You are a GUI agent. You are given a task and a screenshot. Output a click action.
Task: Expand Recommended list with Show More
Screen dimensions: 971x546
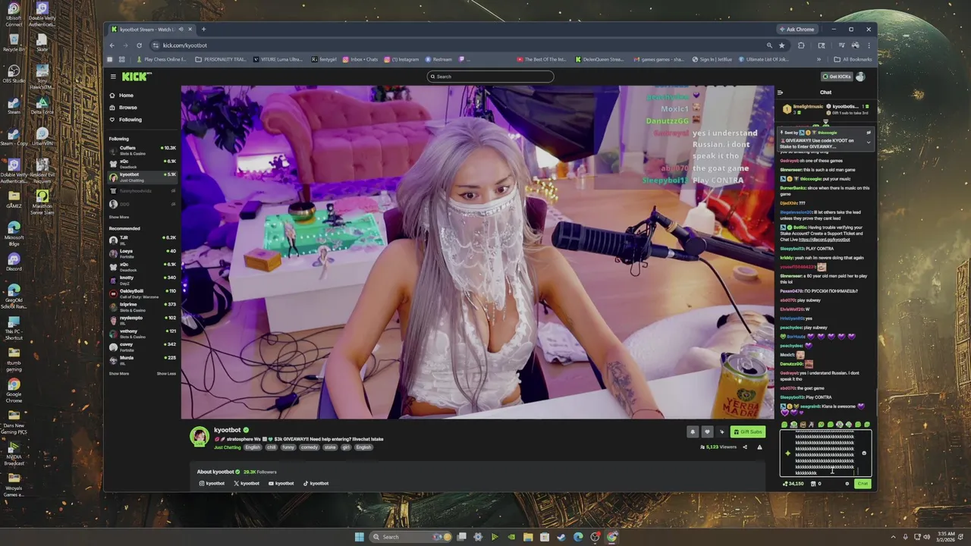pos(119,373)
